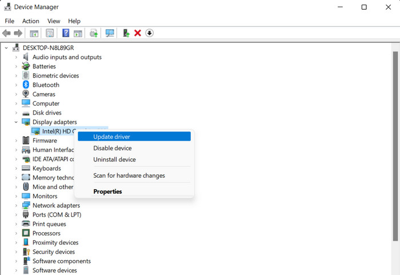Expand the Proximity devices category
Viewport: 400px width, 275px height.
16,242
